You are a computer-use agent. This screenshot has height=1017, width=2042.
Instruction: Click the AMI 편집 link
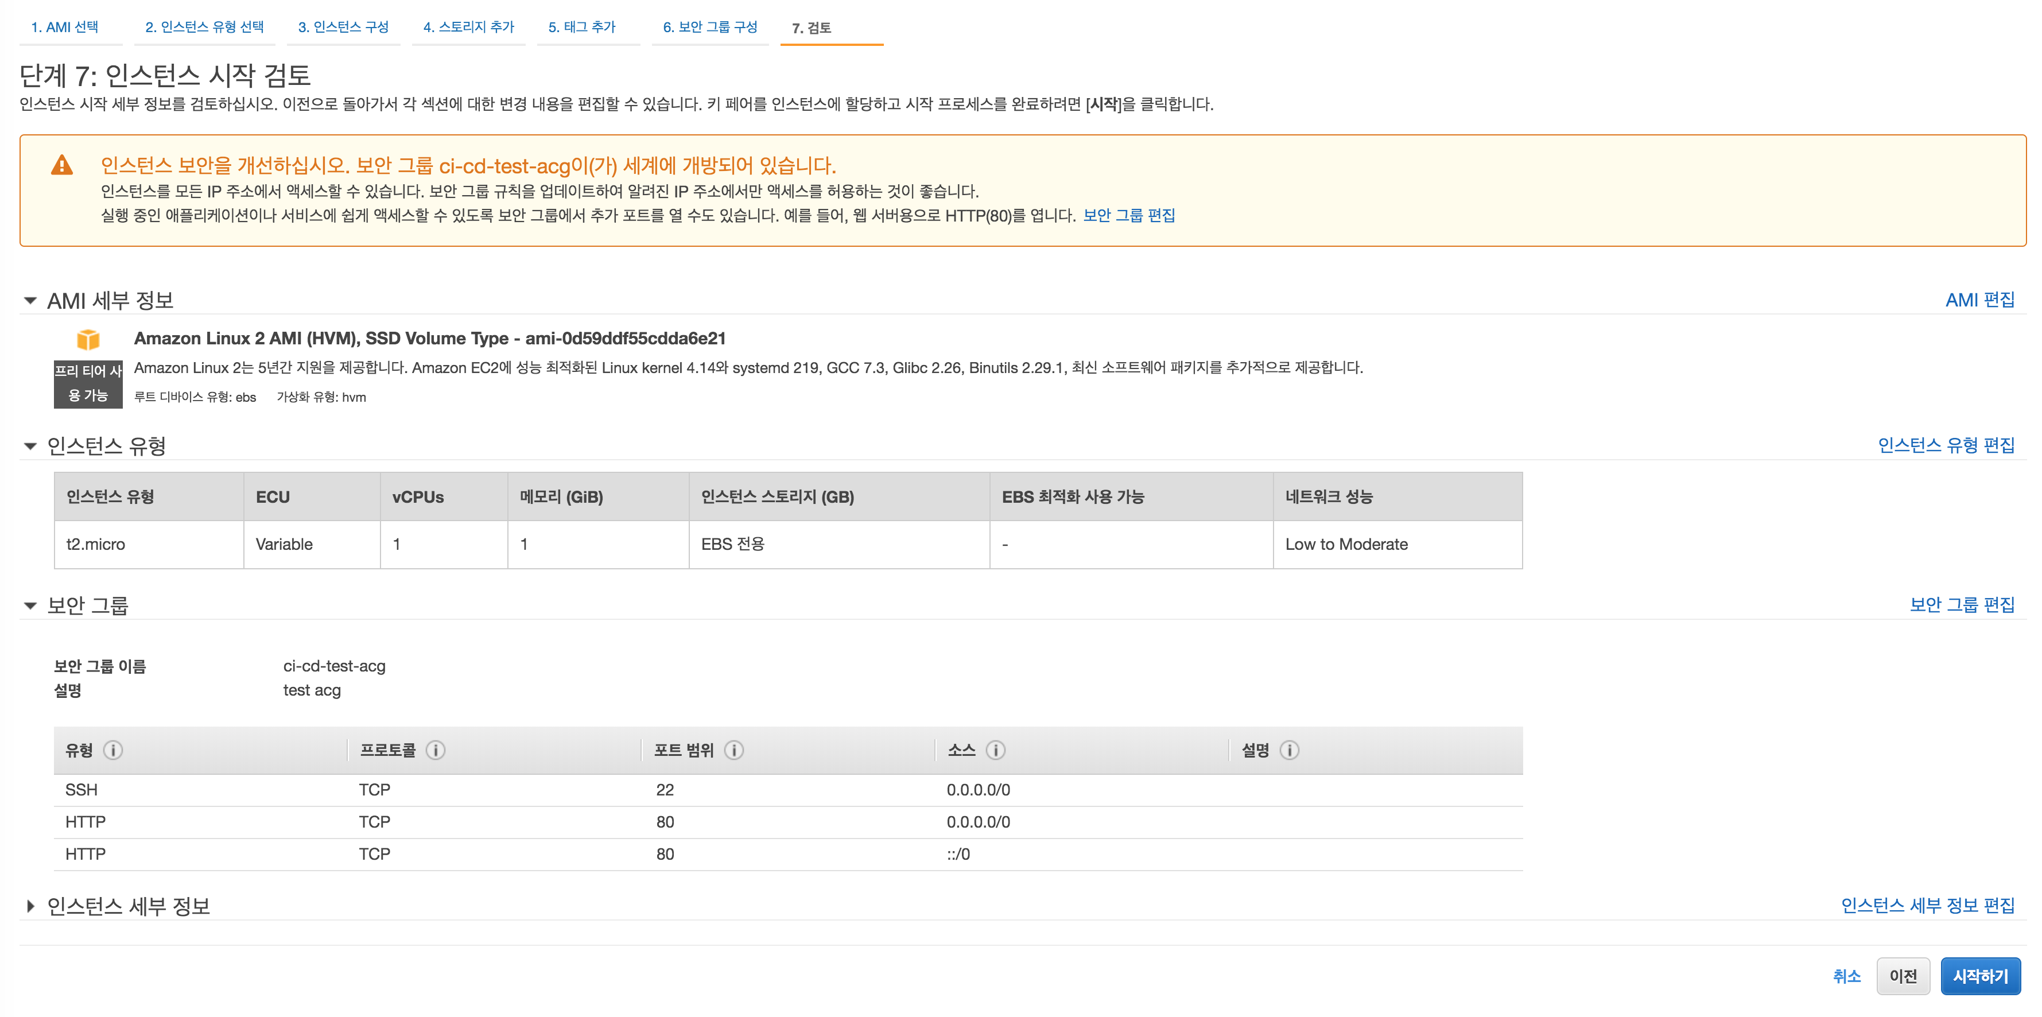point(1979,300)
